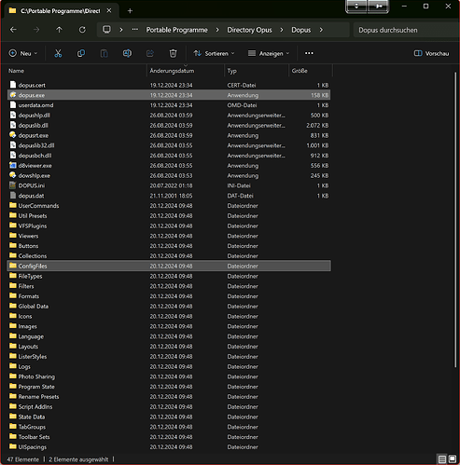
Task: Click Directory Opus breadcrumb segment
Action: click(x=249, y=30)
